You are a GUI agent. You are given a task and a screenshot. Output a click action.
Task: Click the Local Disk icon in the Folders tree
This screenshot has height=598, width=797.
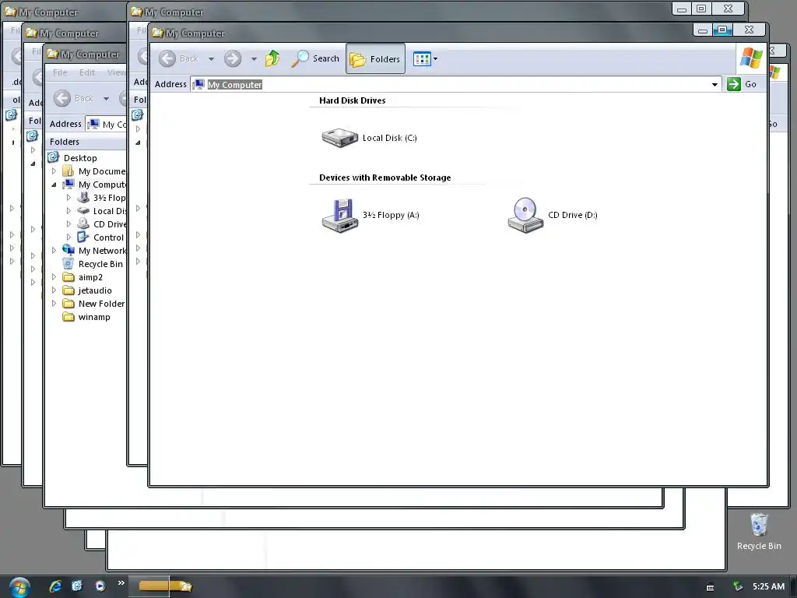83,211
